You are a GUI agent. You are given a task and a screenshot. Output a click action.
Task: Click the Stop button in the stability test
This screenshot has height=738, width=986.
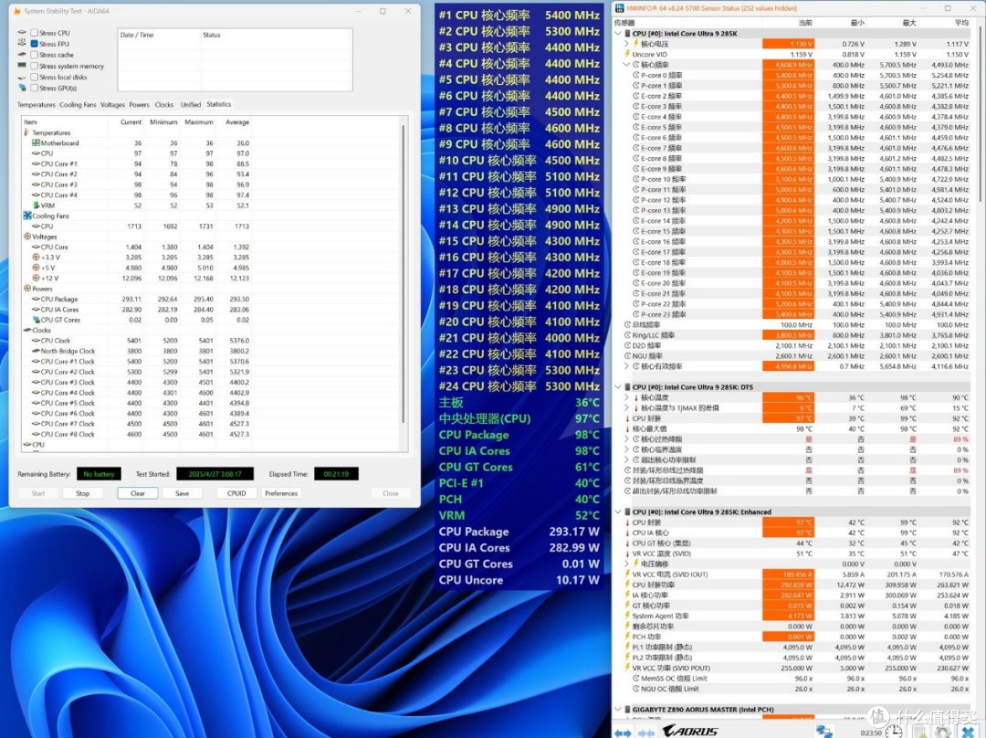coord(82,493)
